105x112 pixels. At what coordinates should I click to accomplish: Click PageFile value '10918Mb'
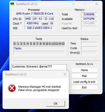[x=89, y=23]
